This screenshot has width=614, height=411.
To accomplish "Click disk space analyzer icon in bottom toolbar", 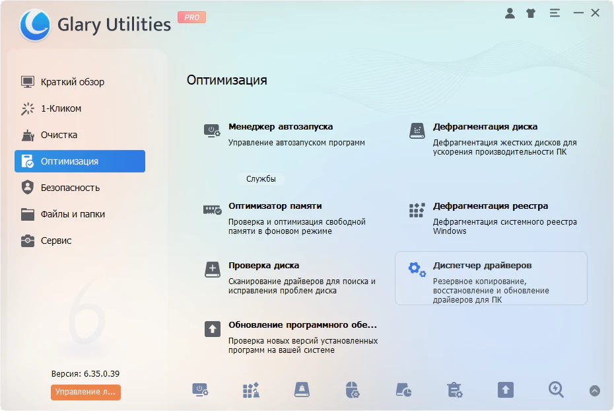I will pos(403,391).
